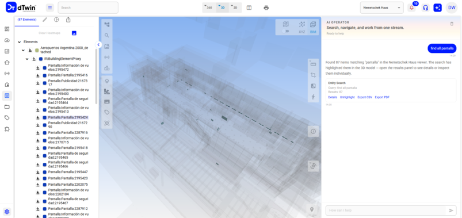Open the model tree tool in viewer toolbar
This screenshot has width=462, height=218.
106,25
